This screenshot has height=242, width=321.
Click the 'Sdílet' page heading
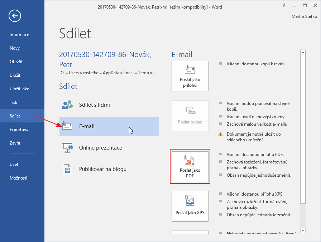[x=75, y=34]
